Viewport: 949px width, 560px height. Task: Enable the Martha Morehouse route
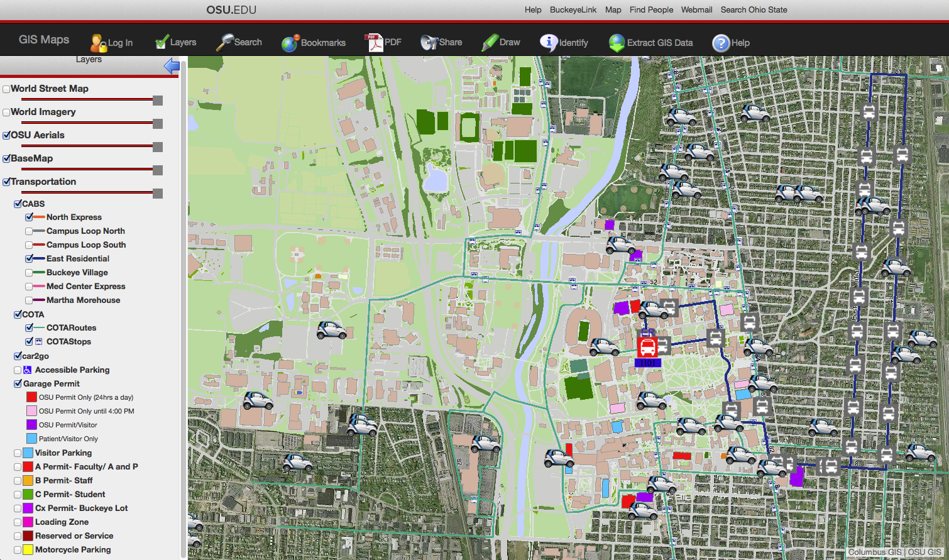[29, 300]
